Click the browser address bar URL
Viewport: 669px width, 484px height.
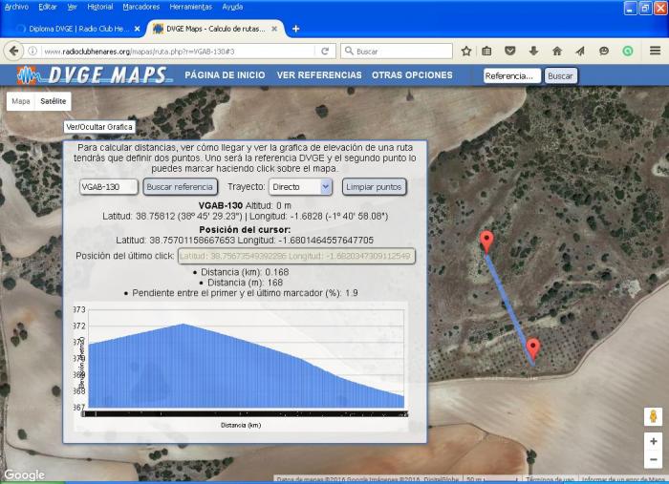pyautogui.click(x=180, y=52)
